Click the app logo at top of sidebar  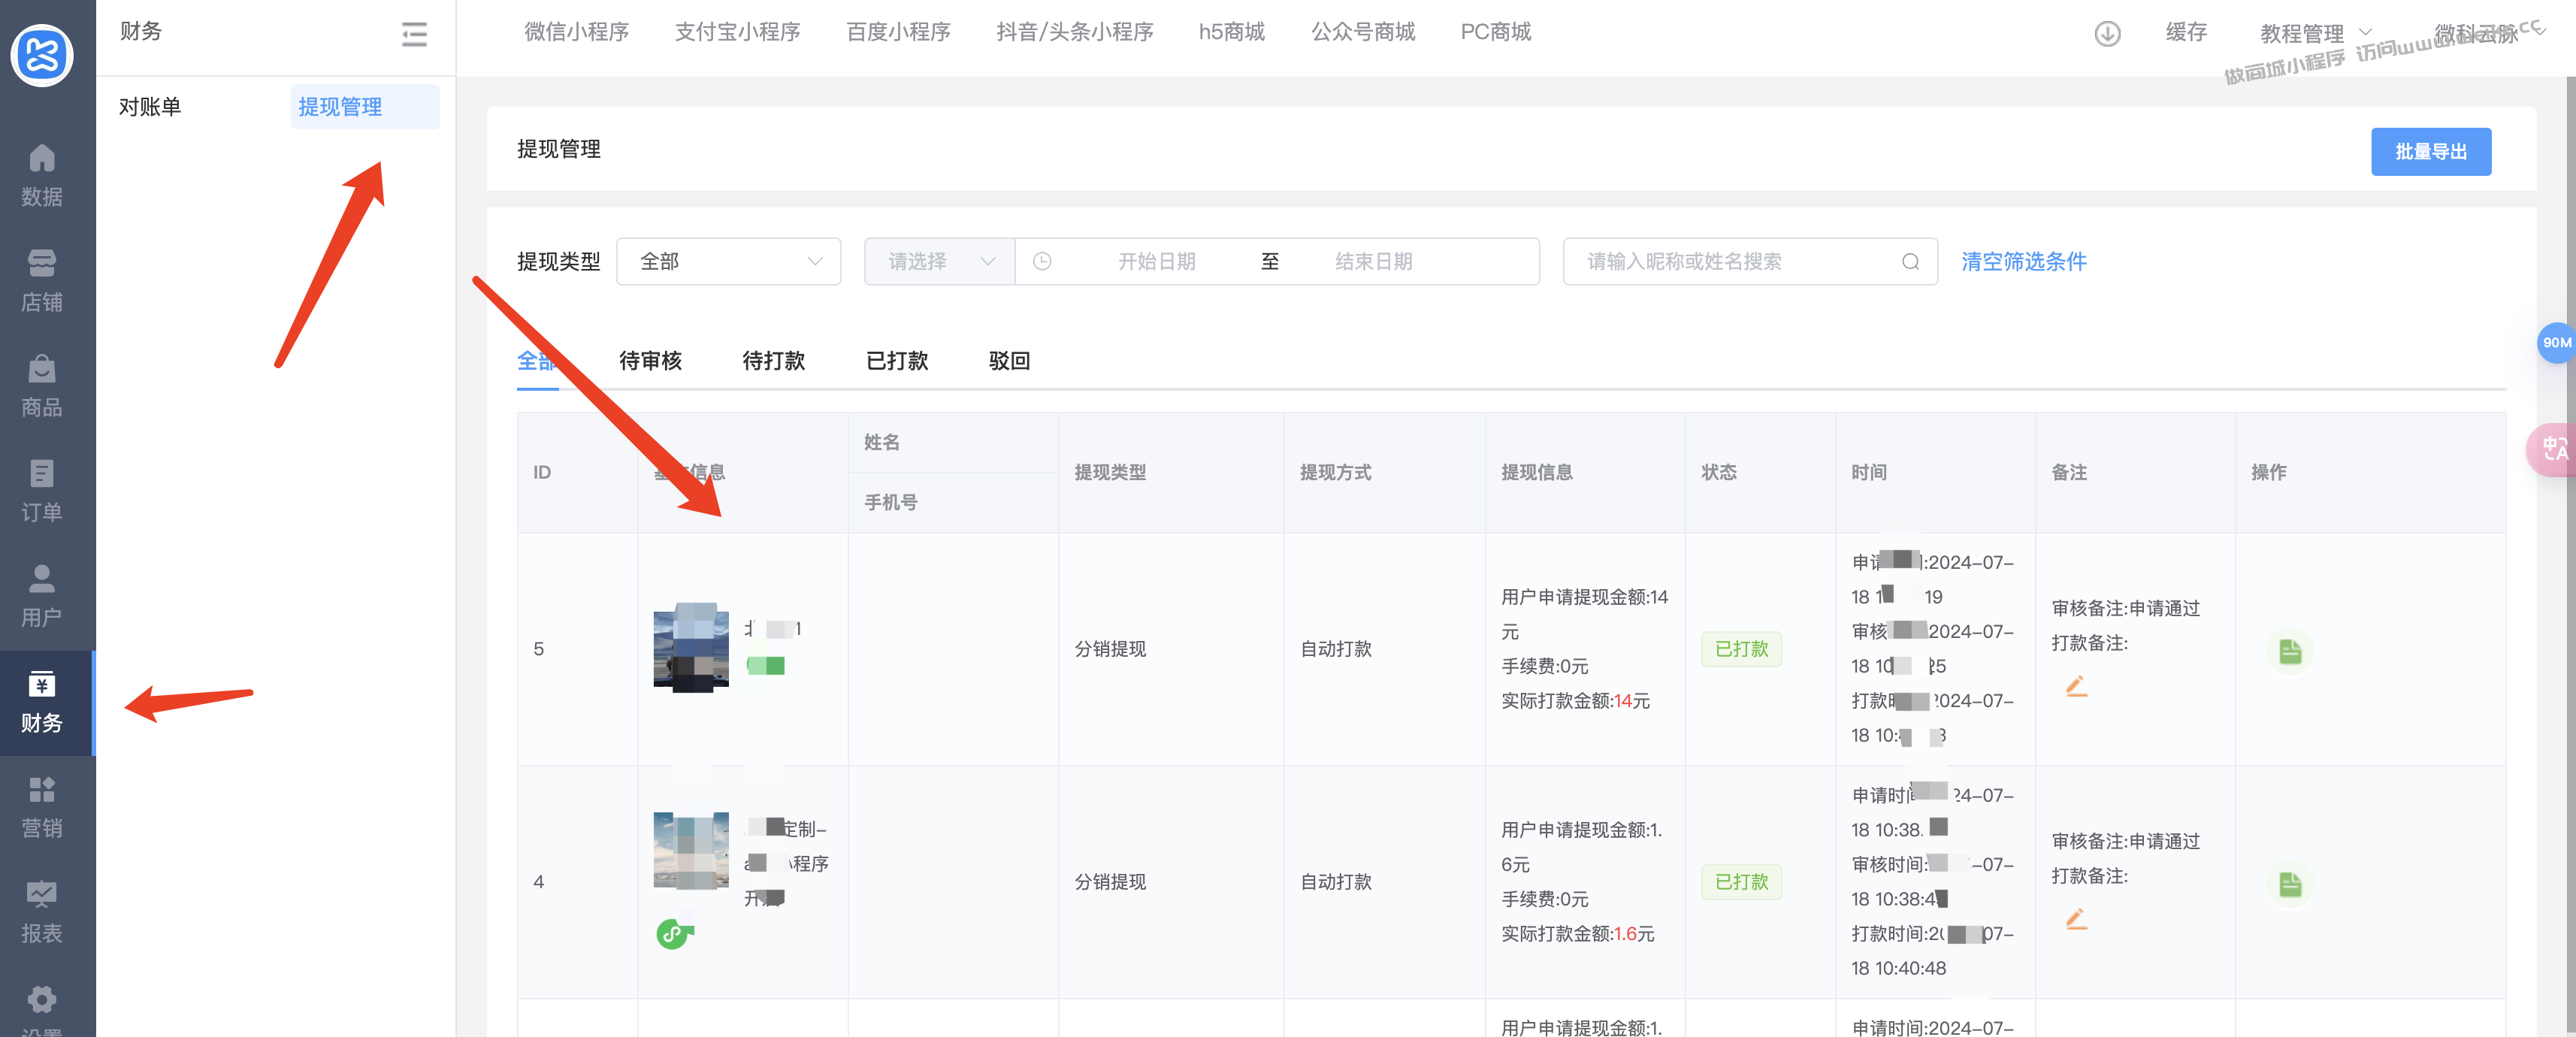41,54
